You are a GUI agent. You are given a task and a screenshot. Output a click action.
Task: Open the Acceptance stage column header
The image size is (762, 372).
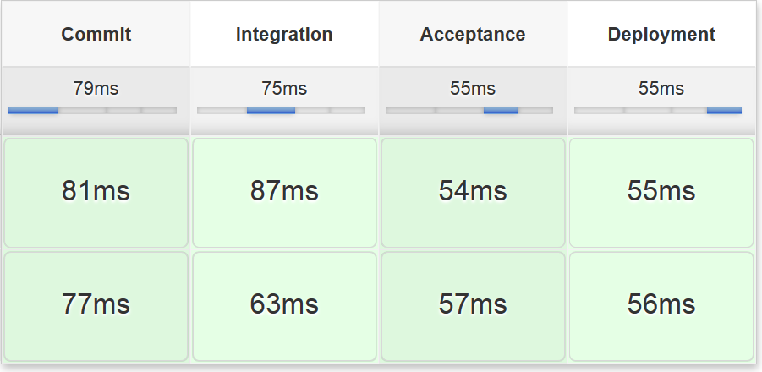[473, 35]
